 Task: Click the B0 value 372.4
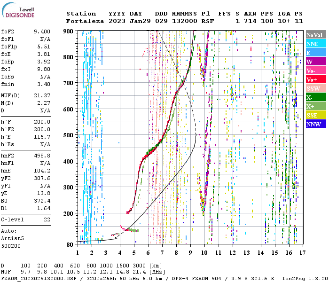[42, 201]
